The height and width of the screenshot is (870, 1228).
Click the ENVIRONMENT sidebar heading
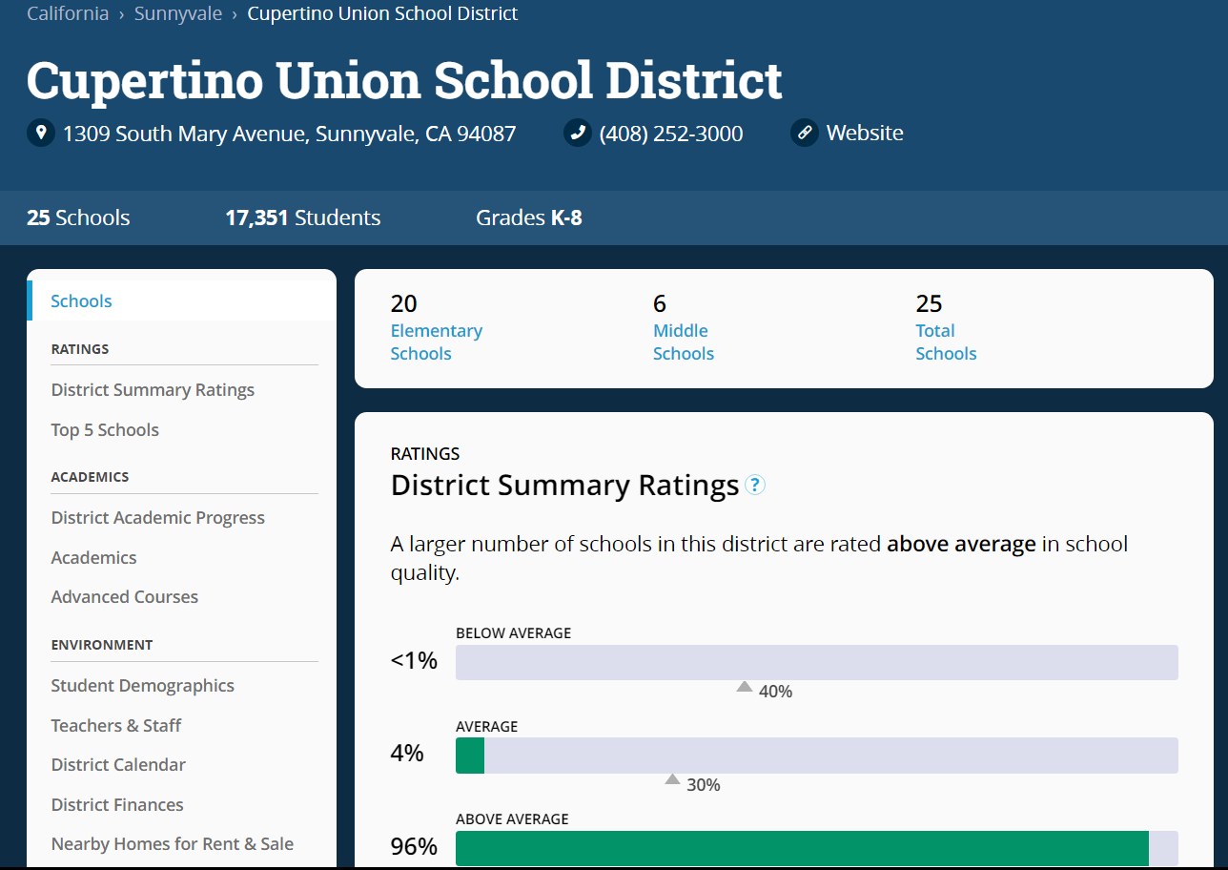pyautogui.click(x=102, y=645)
